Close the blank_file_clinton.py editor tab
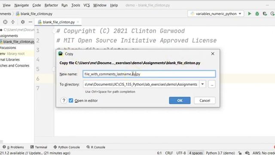 click(x=78, y=22)
